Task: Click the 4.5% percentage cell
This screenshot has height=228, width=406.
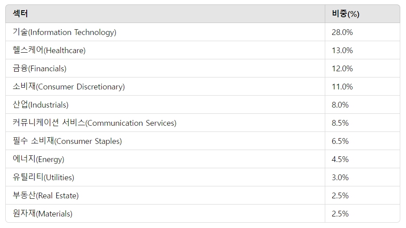Action: tap(340, 159)
